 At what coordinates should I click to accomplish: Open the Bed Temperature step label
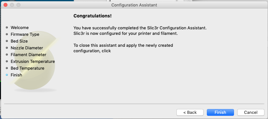pyautogui.click(x=27, y=68)
